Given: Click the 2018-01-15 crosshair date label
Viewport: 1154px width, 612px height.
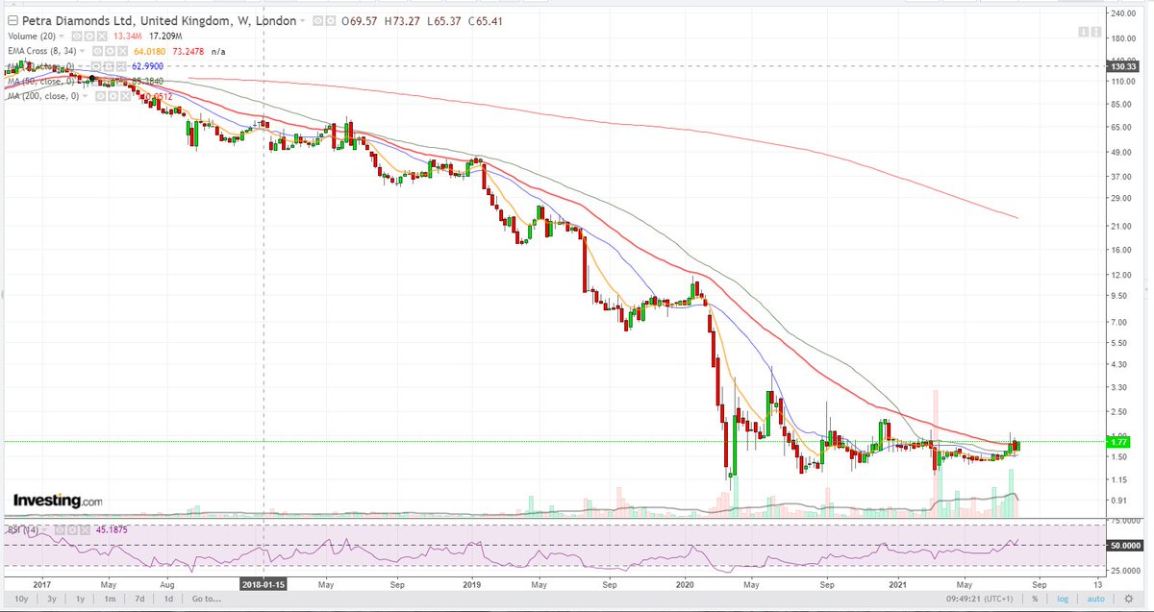Looking at the screenshot, I should [x=263, y=584].
